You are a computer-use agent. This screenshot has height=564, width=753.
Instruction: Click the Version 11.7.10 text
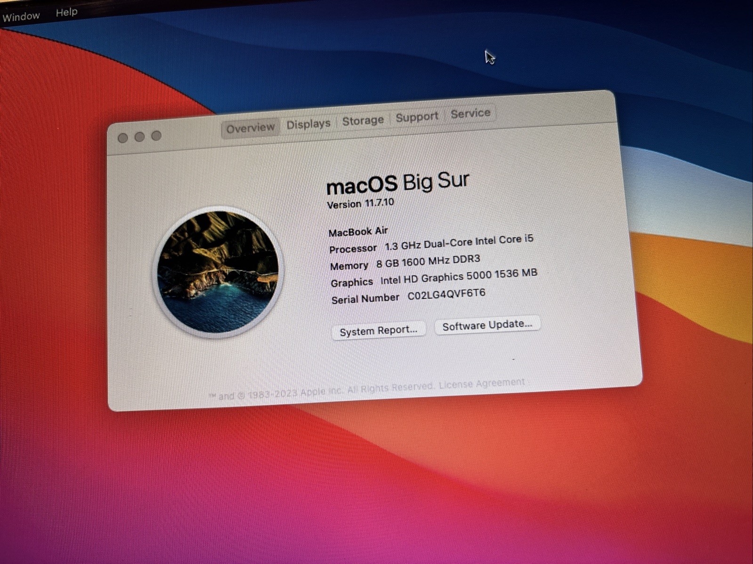[360, 204]
